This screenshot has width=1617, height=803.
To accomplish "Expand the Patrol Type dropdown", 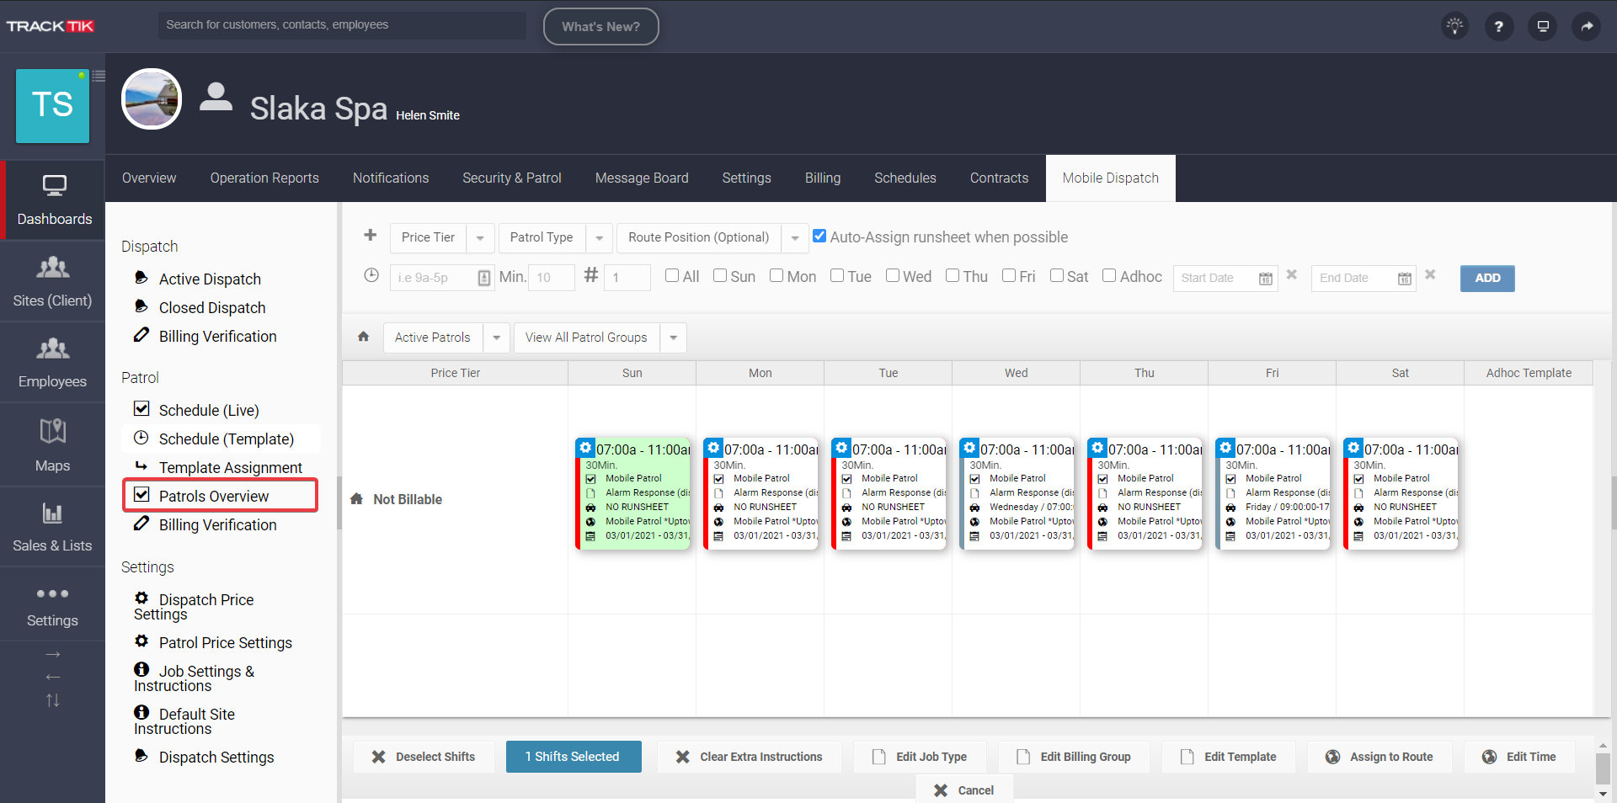I will click(x=598, y=237).
